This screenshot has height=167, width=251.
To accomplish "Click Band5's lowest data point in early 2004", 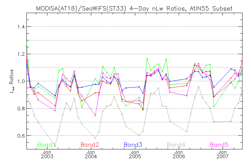I will (x=95, y=115).
